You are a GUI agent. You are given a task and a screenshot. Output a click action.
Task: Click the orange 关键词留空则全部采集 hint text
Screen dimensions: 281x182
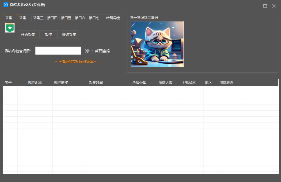coord(75,62)
